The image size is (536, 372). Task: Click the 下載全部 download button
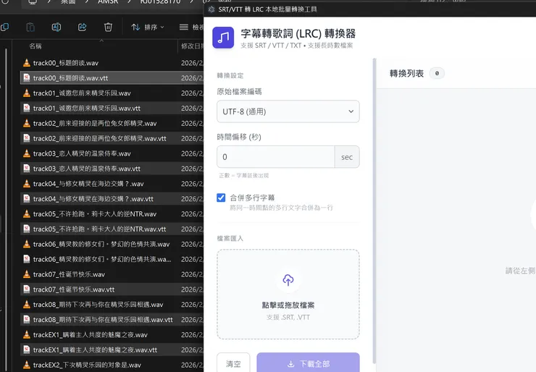pyautogui.click(x=308, y=363)
